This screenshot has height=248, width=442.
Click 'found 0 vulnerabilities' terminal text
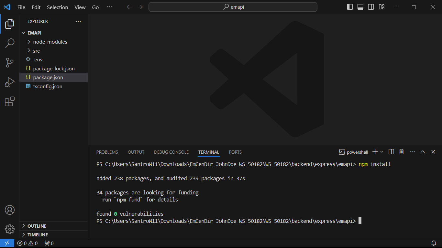click(x=130, y=214)
